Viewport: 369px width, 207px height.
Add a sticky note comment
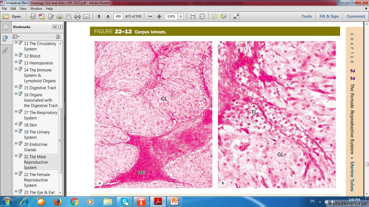click(x=215, y=16)
